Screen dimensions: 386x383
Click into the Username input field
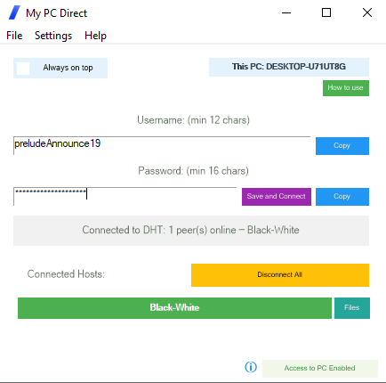[162, 145]
